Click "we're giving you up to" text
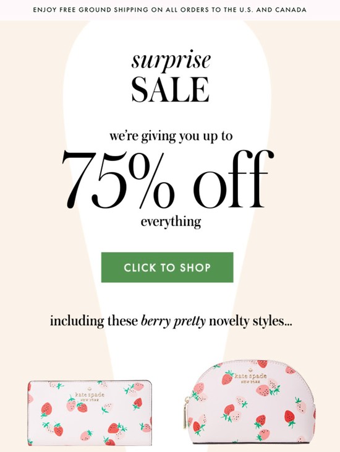Viewport: 340px width, 452px height. click(171, 136)
